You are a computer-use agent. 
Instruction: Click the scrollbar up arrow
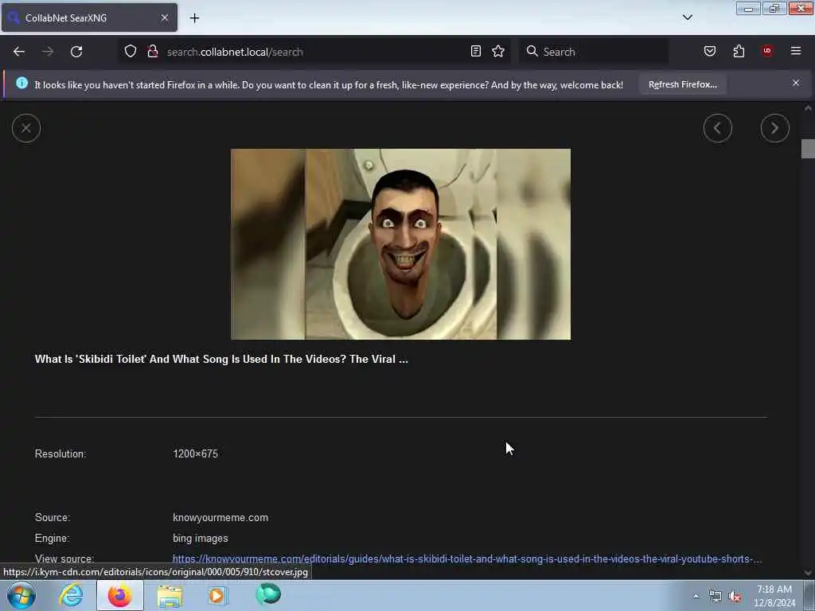click(808, 108)
